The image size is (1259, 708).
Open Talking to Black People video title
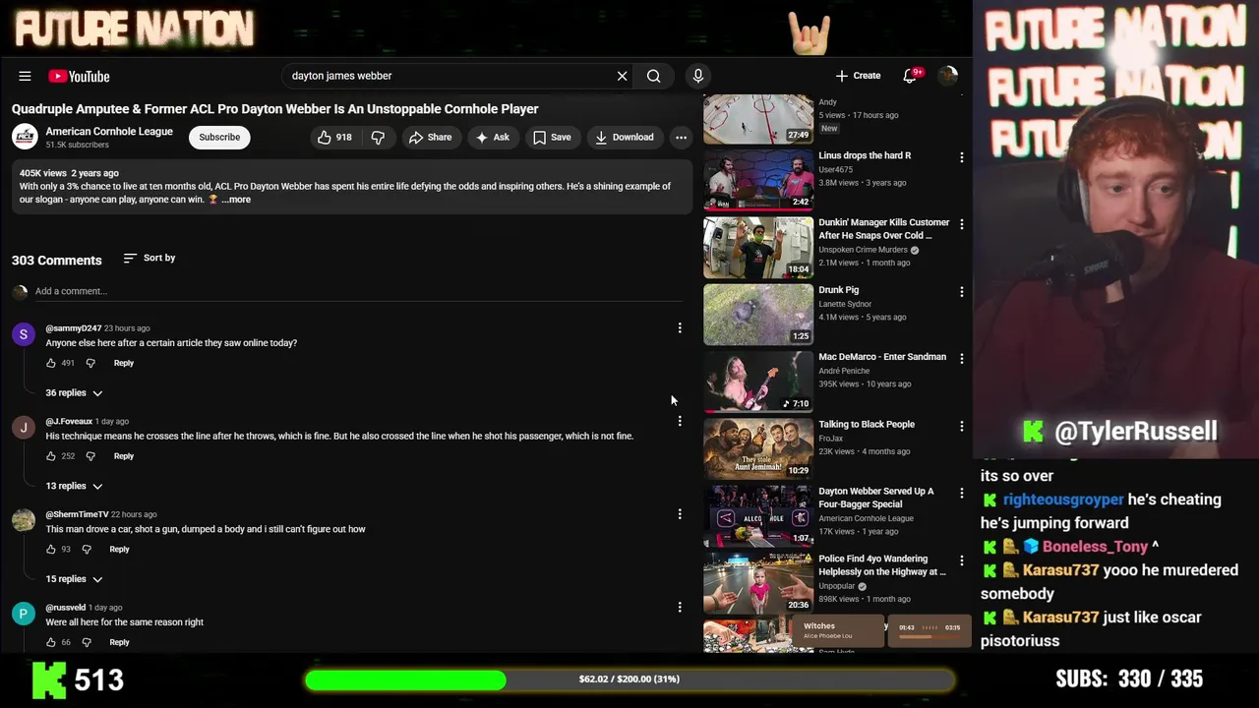pyautogui.click(x=867, y=425)
